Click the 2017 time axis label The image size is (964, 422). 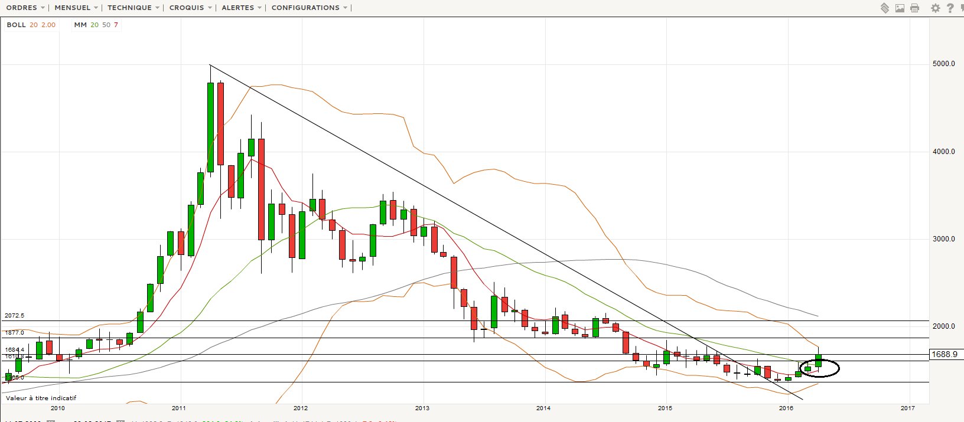click(908, 408)
